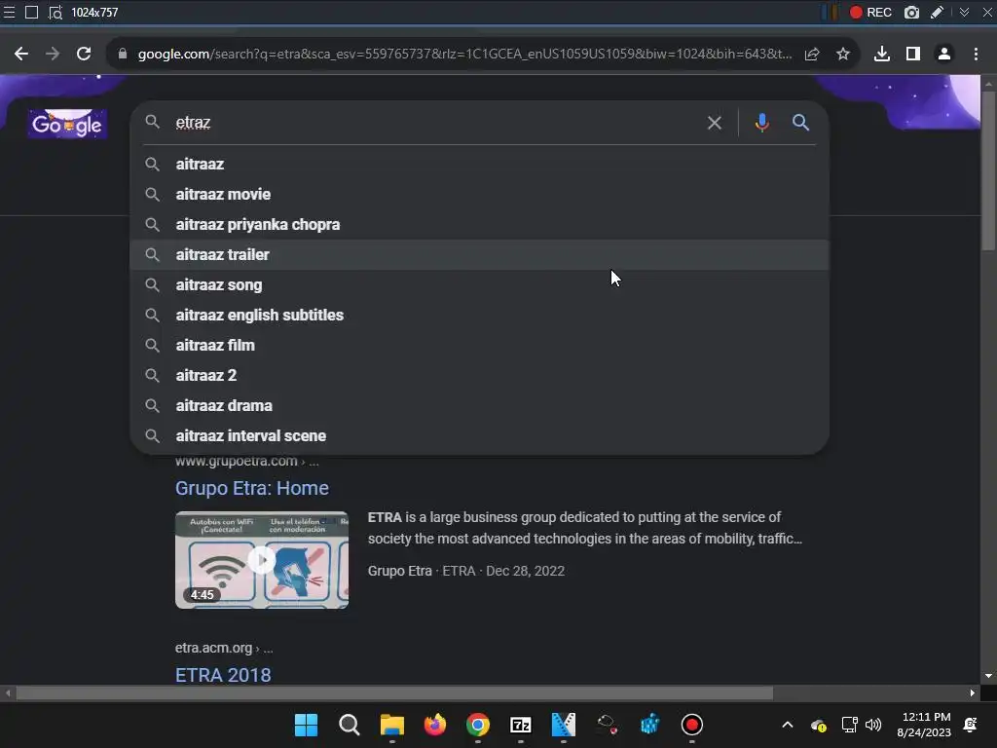The height and width of the screenshot is (748, 997).
Task: Play the Grupo Etra video thumbnail
Action: click(262, 560)
